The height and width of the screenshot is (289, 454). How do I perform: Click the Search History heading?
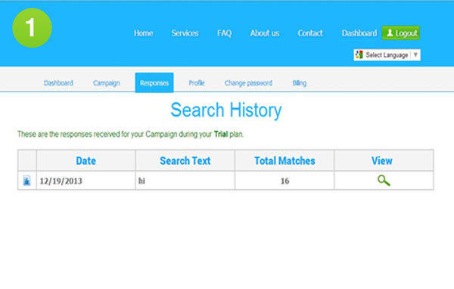[226, 110]
